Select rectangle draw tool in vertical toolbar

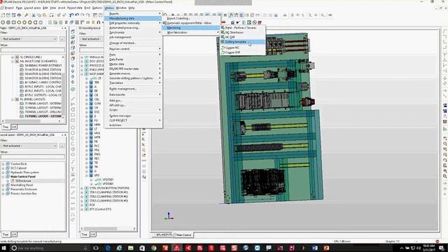tap(73, 115)
